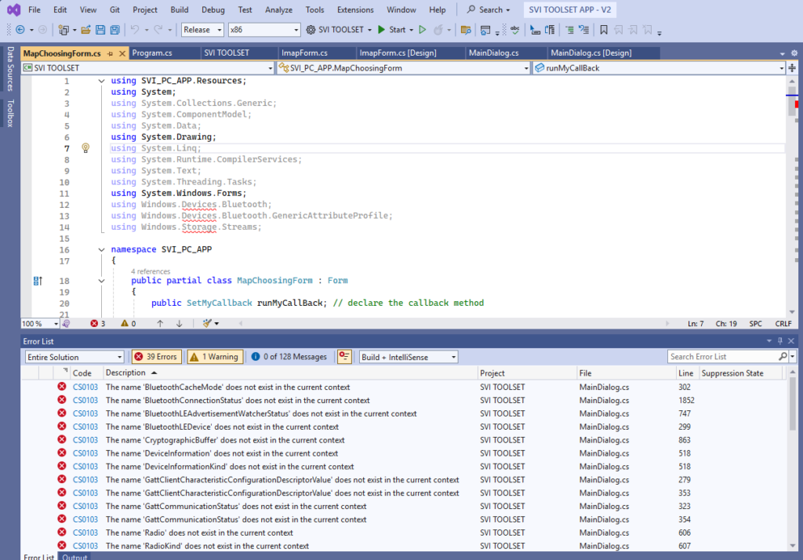
Task: Toggle the 39 Errors filter
Action: (x=156, y=357)
